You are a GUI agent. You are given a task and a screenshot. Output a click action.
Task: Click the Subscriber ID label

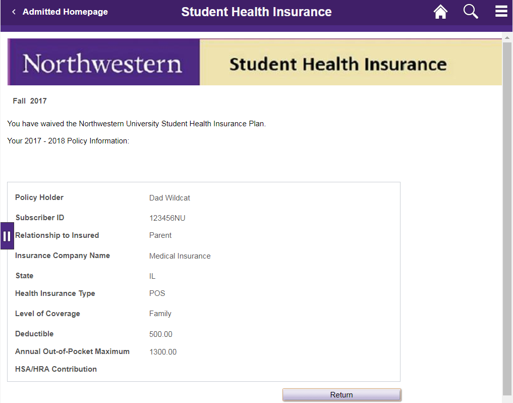(x=39, y=218)
